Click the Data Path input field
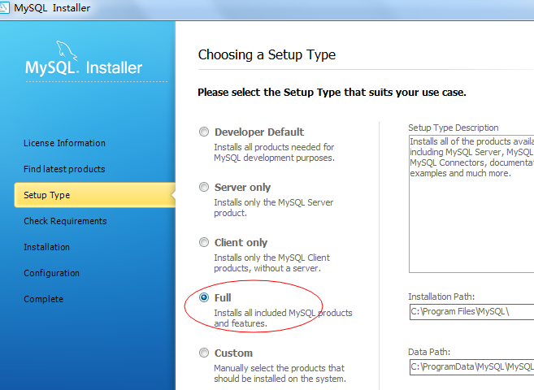Screen dimensions: 534x390 (471, 367)
